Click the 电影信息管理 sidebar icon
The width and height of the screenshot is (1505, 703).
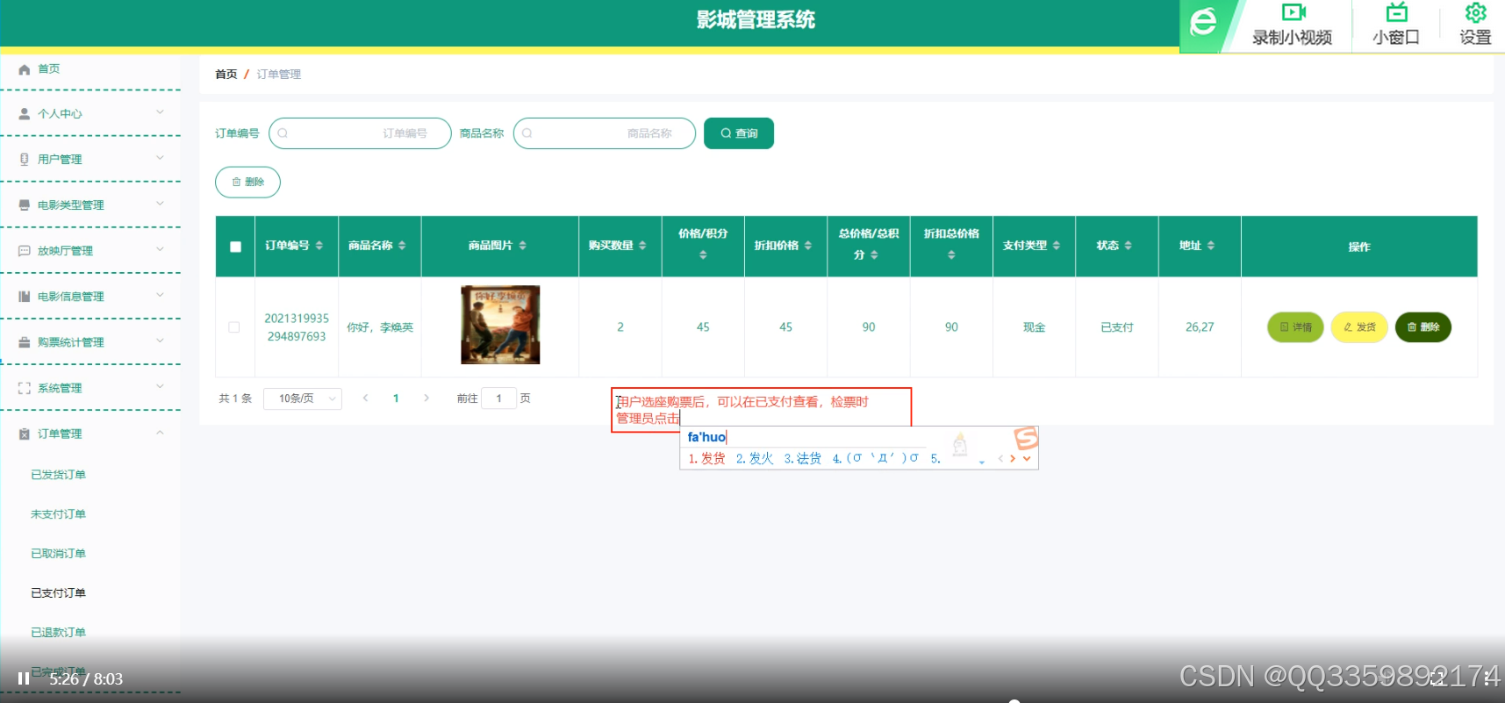pyautogui.click(x=25, y=297)
